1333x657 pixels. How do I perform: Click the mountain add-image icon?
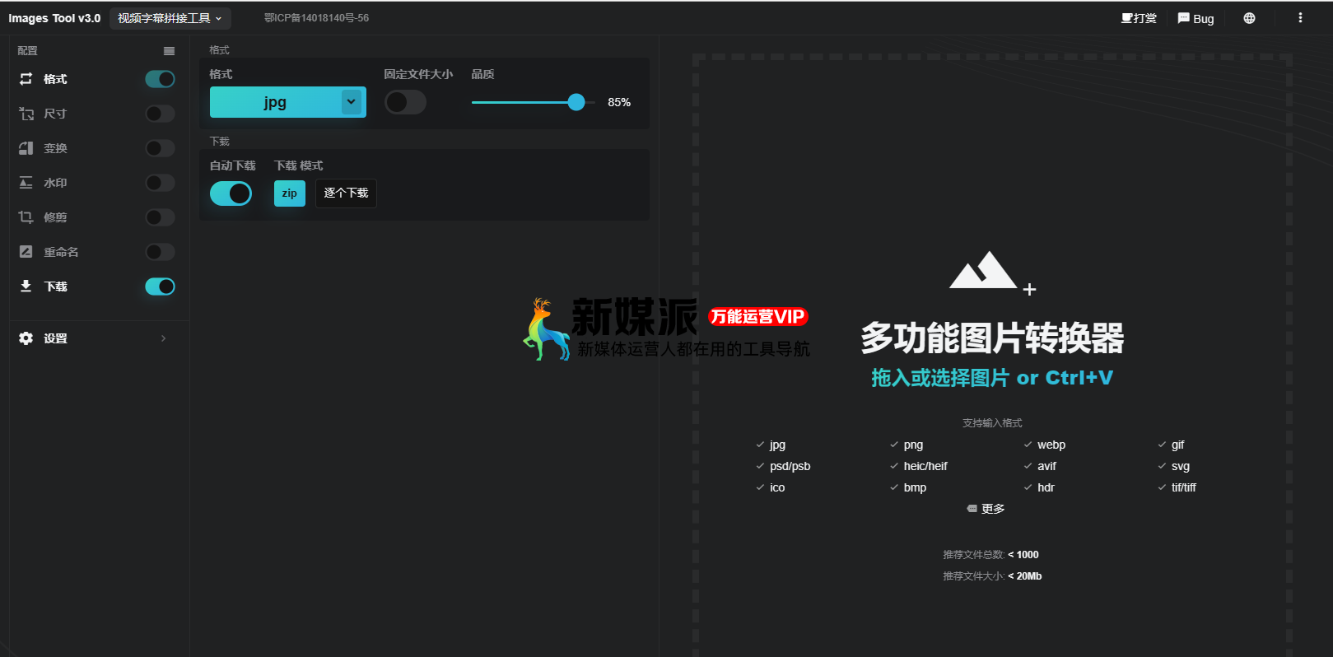click(991, 272)
